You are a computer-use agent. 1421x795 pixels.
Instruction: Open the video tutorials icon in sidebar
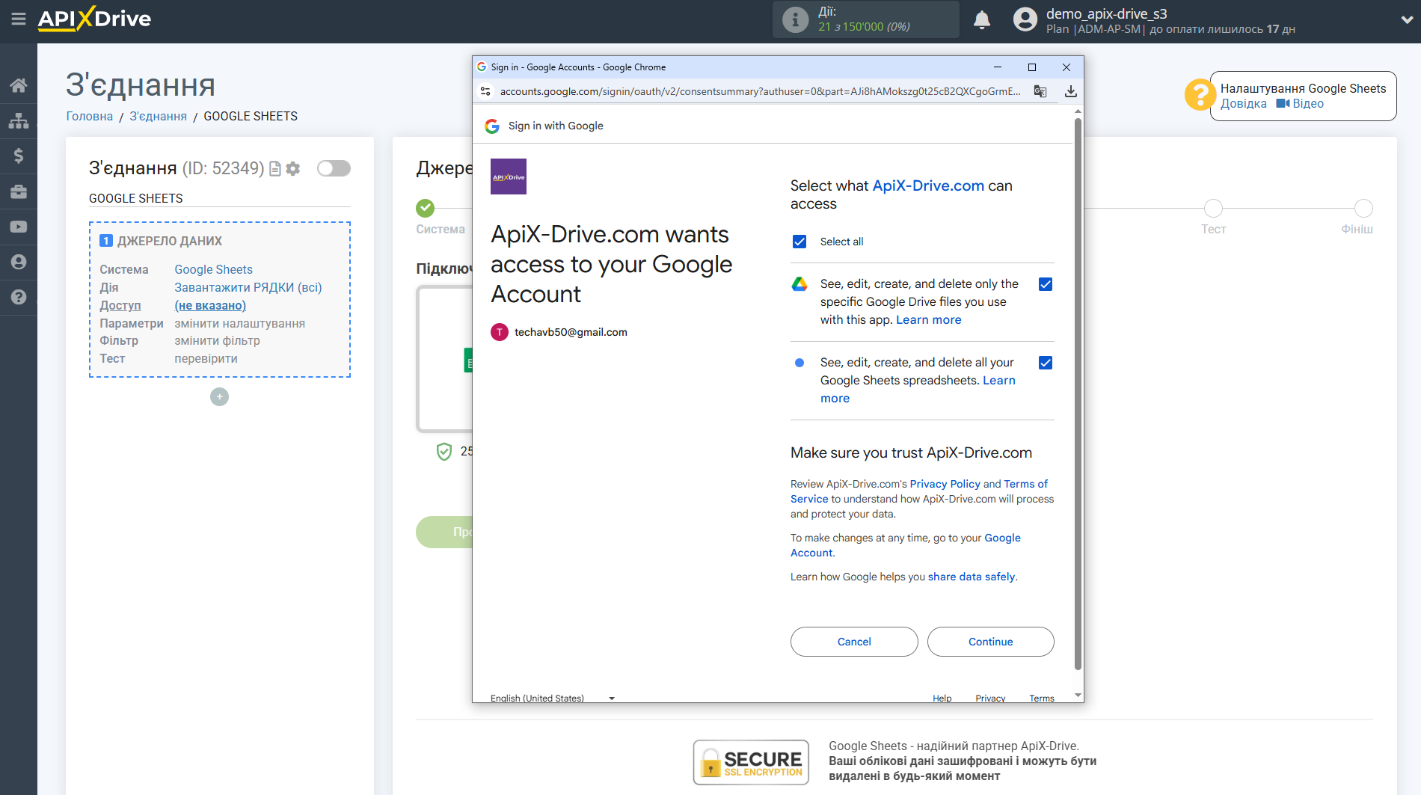19,227
